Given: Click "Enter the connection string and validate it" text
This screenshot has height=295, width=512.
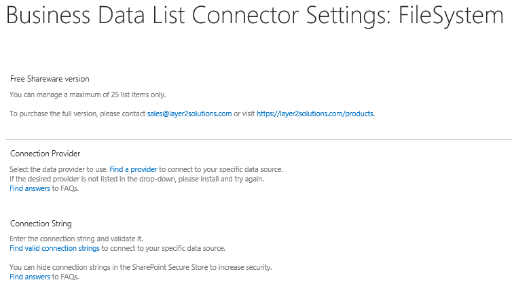Looking at the screenshot, I should click(x=77, y=239).
